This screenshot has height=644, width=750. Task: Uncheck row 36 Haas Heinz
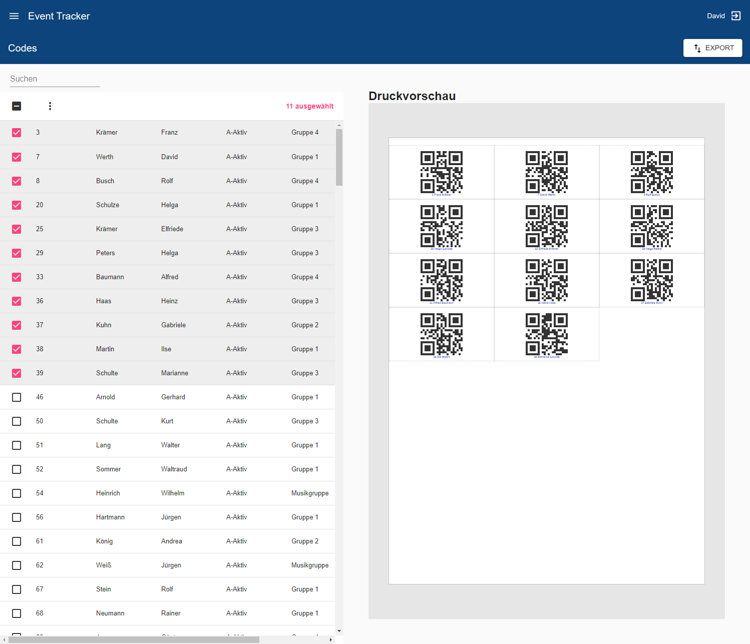17,301
